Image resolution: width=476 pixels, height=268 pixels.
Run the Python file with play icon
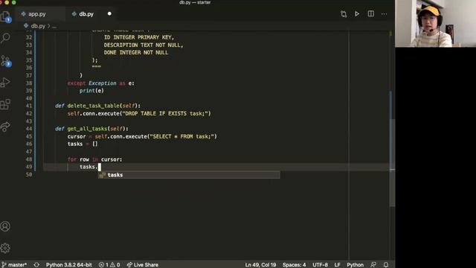pyautogui.click(x=357, y=14)
